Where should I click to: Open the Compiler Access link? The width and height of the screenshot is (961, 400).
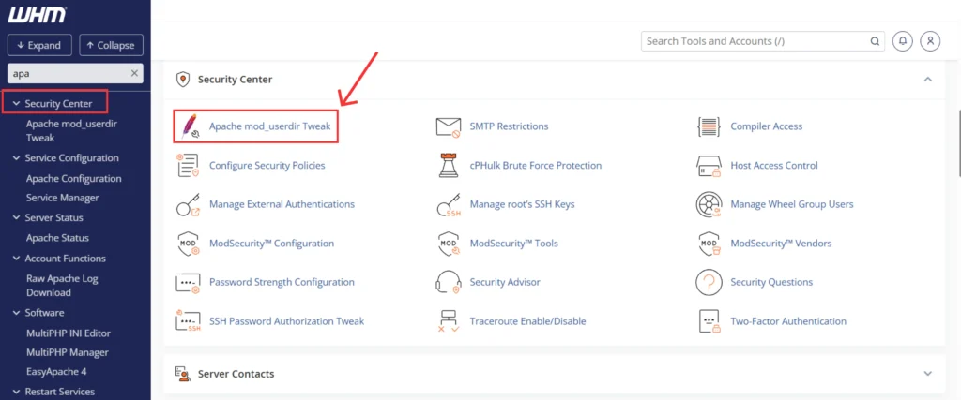pos(766,126)
